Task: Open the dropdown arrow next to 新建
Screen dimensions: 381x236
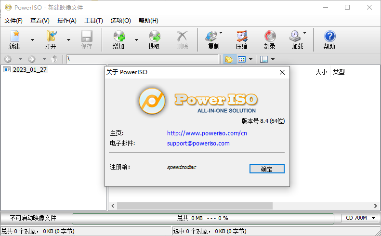Action: click(32, 40)
